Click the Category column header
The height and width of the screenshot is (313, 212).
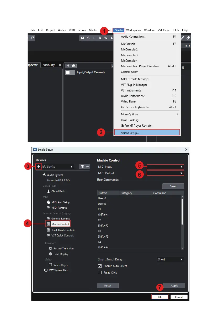(135, 193)
